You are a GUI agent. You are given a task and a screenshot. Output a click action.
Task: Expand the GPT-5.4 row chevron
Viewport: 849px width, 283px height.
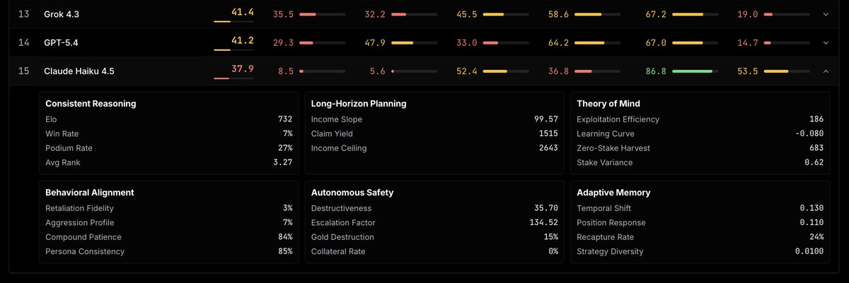pos(825,42)
